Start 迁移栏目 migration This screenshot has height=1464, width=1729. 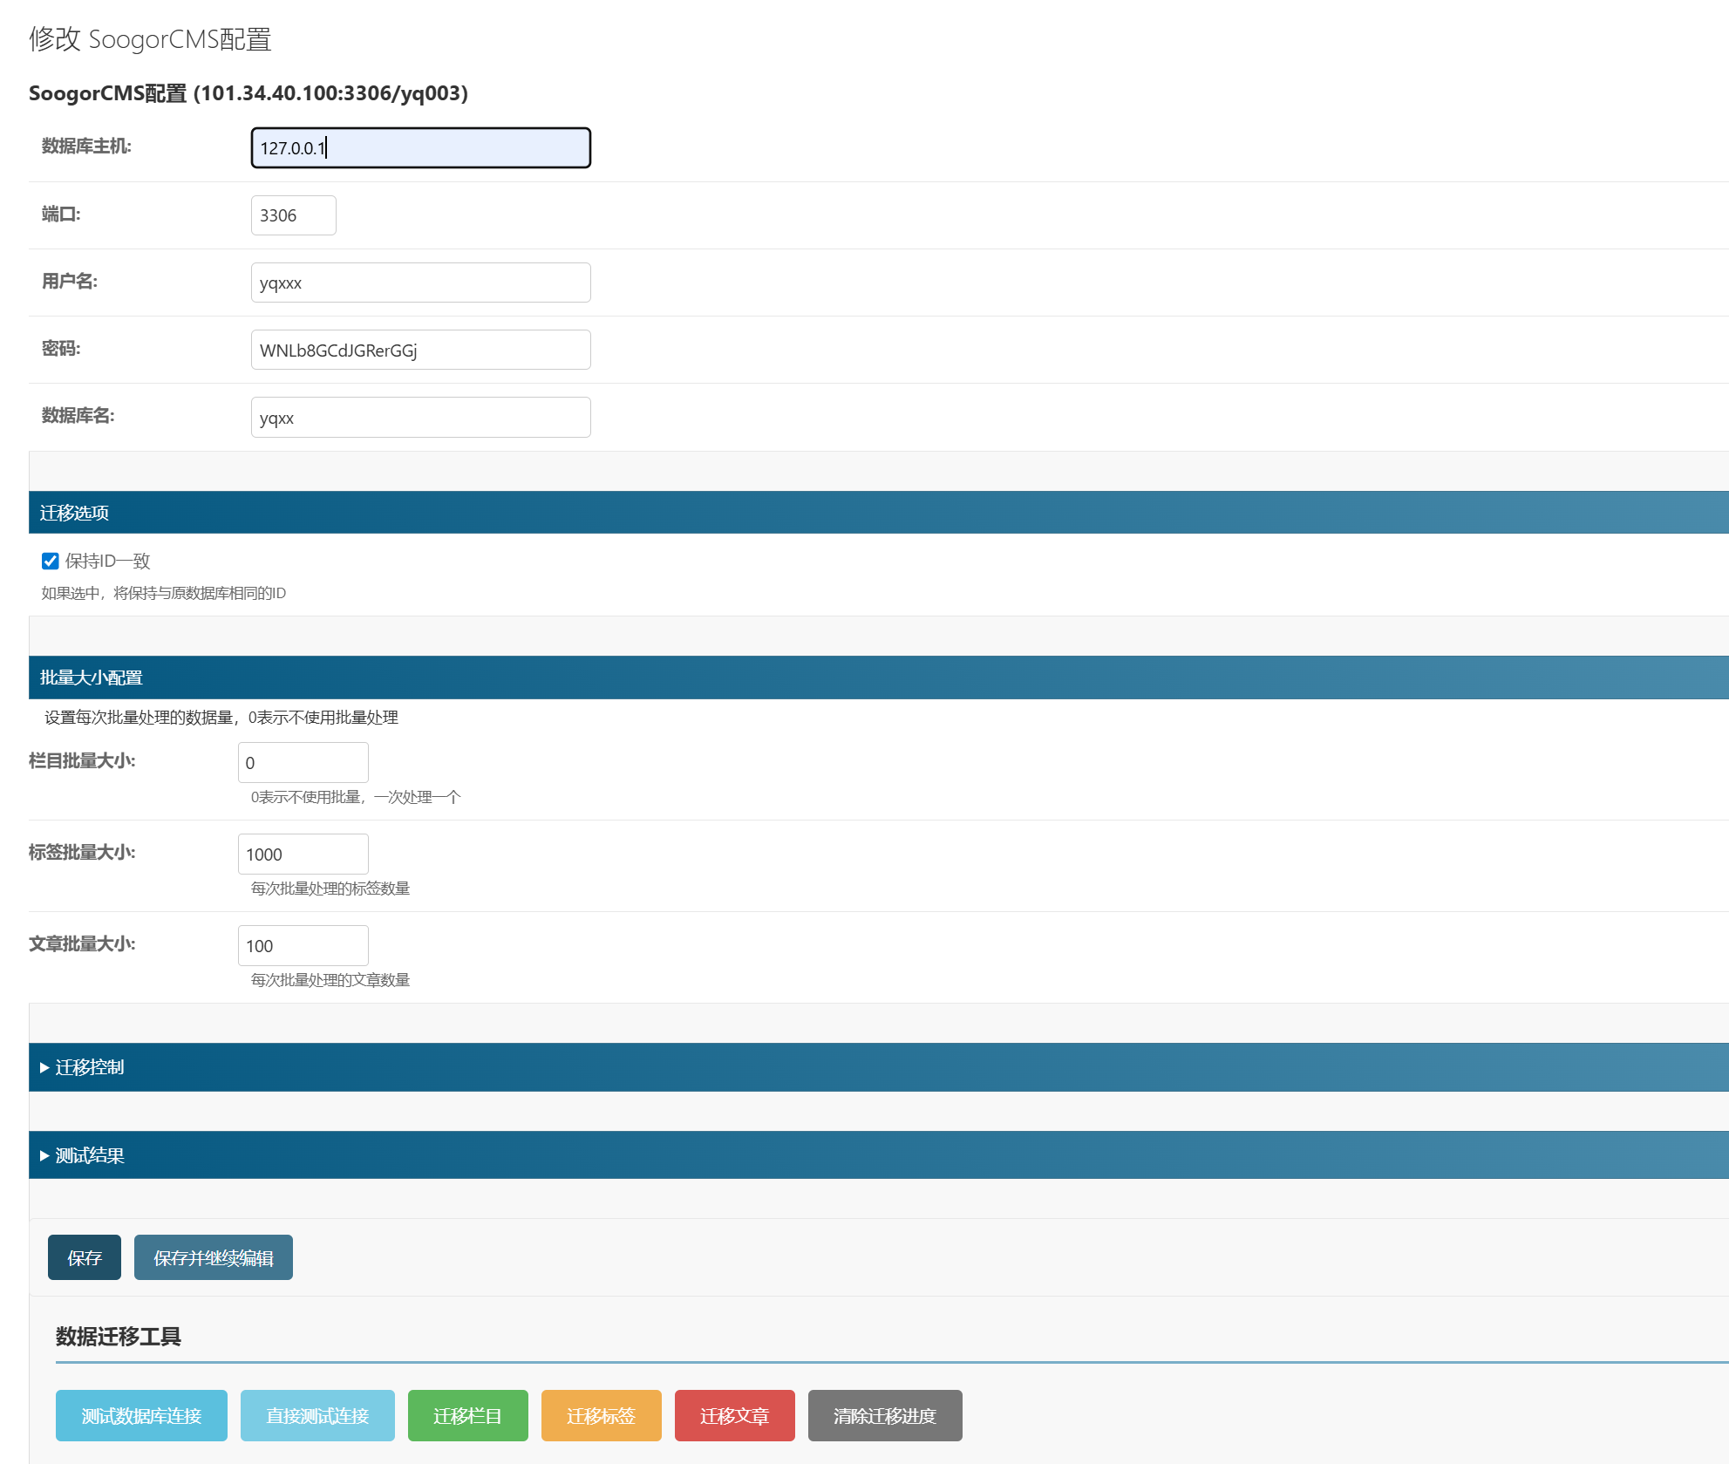[x=467, y=1415]
